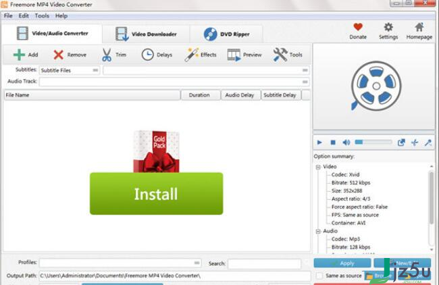The image size is (439, 285).
Task: Select 'Codec: Mp3' audio row
Action: (x=346, y=239)
